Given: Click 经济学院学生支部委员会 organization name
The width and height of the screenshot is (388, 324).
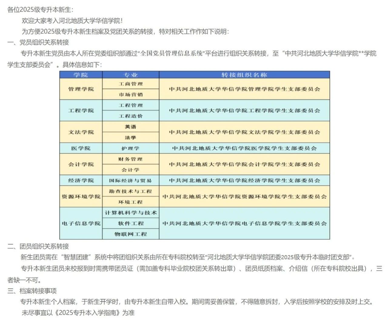Looking at the screenshot, I should pos(244,180).
